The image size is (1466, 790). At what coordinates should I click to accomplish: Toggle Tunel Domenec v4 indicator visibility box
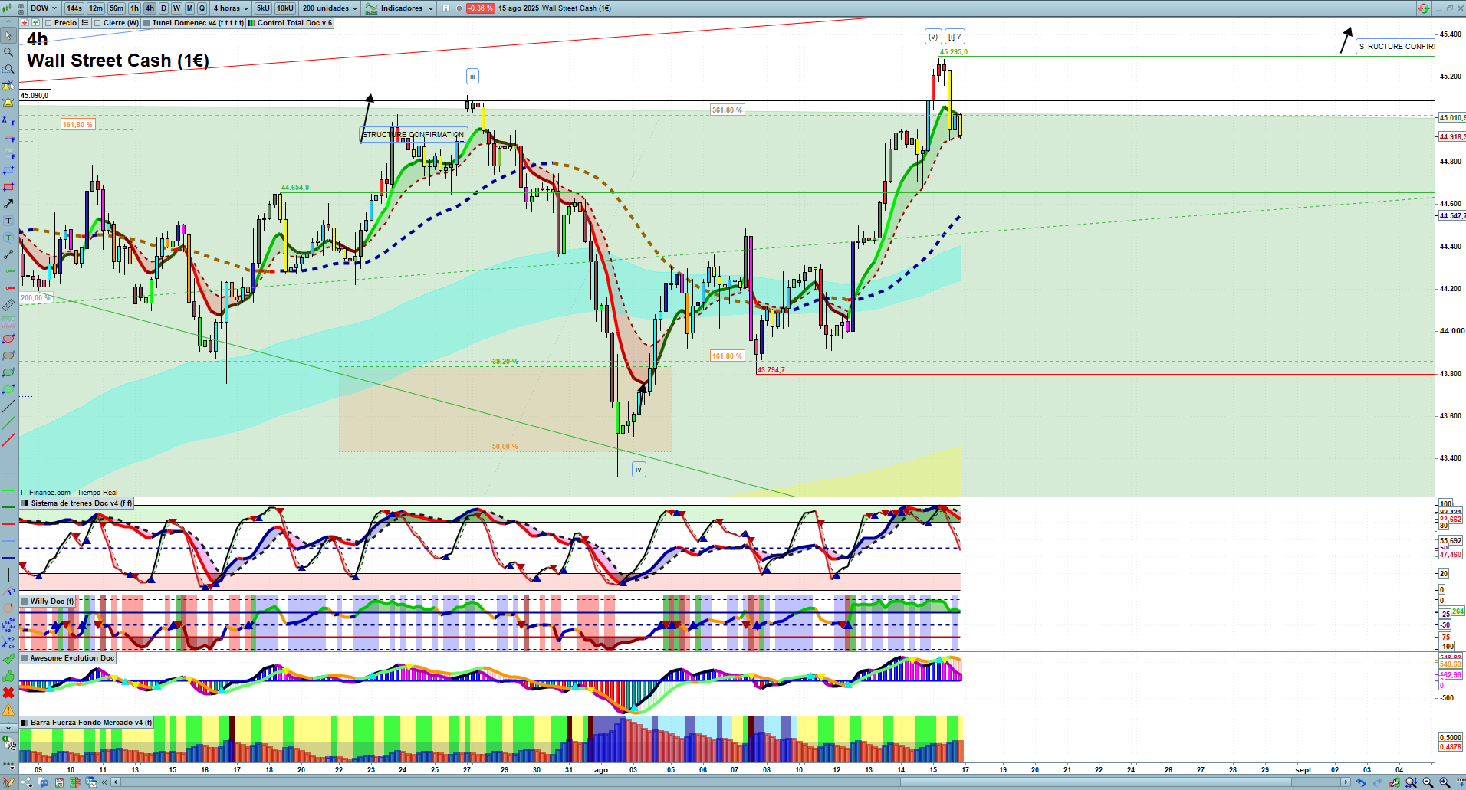coord(146,23)
